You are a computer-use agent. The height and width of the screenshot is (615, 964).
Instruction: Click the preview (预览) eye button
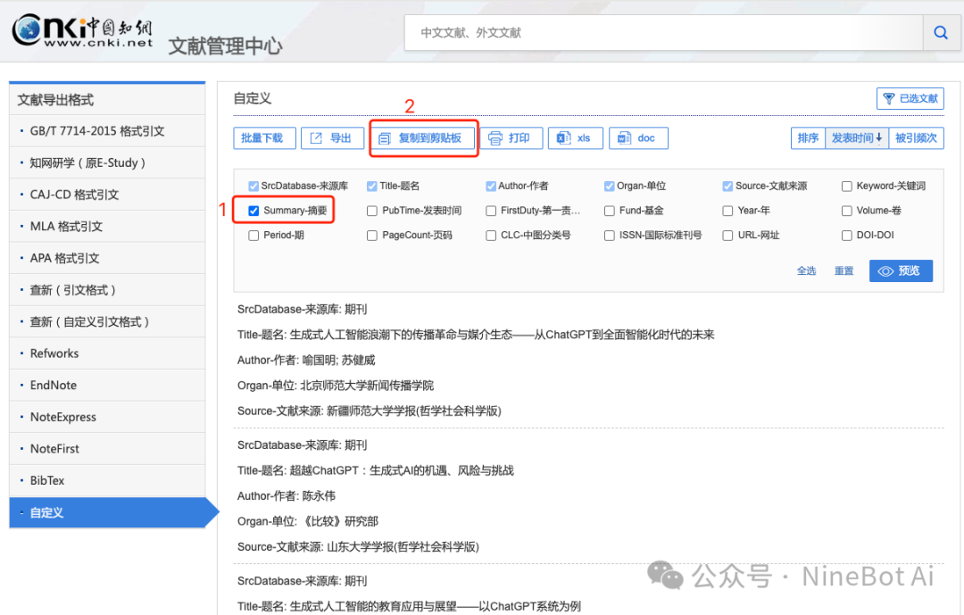(x=901, y=271)
